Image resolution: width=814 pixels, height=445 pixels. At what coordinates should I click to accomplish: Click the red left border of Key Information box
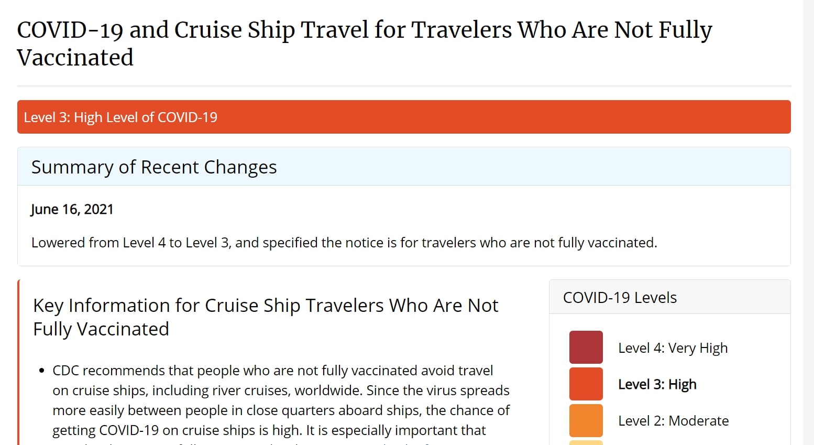pyautogui.click(x=19, y=362)
